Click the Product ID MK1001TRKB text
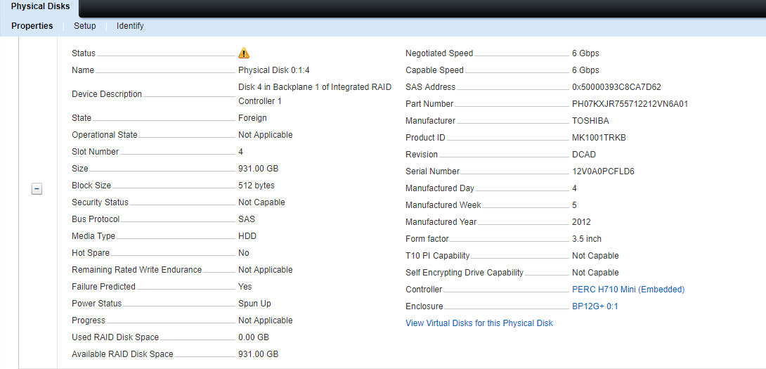The image size is (766, 369). (x=599, y=138)
